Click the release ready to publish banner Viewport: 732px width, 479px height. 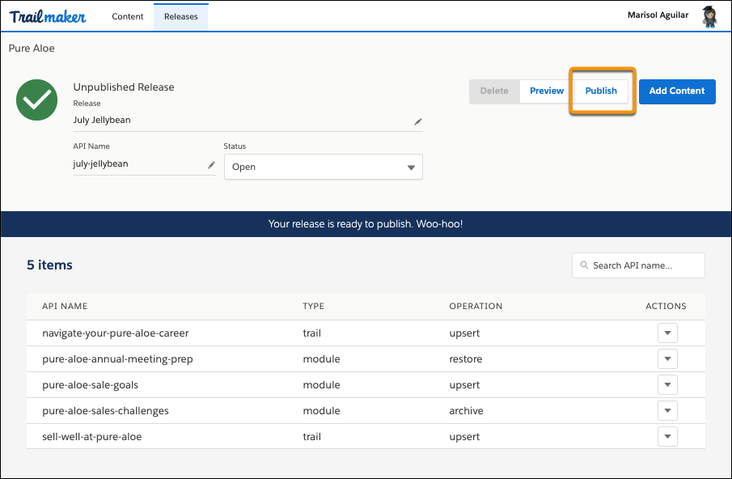(366, 223)
